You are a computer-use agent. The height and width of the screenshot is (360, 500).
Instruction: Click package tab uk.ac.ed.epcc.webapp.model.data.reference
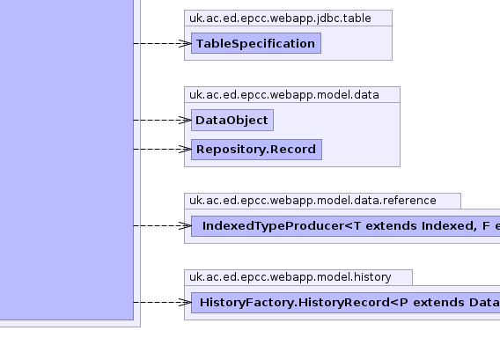coord(322,201)
